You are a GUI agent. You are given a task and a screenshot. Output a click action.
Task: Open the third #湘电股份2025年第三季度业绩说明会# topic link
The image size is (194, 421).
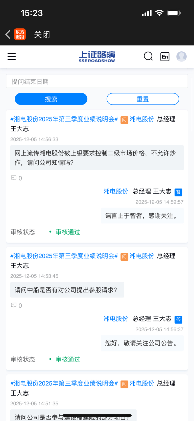click(64, 384)
